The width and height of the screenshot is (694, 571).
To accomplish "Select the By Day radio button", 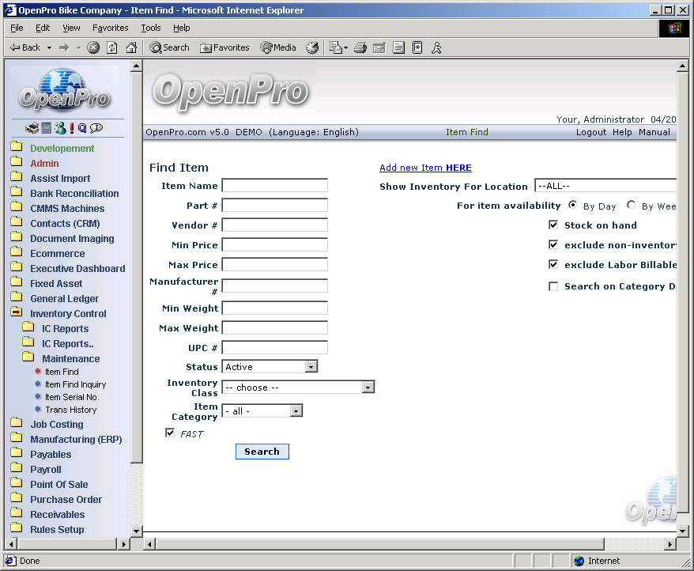I will pyautogui.click(x=572, y=206).
